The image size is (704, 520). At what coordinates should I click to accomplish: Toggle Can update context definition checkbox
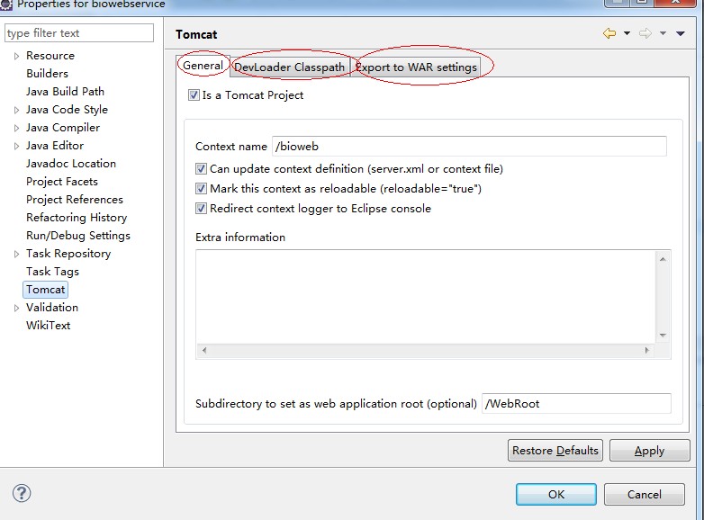[x=201, y=169]
